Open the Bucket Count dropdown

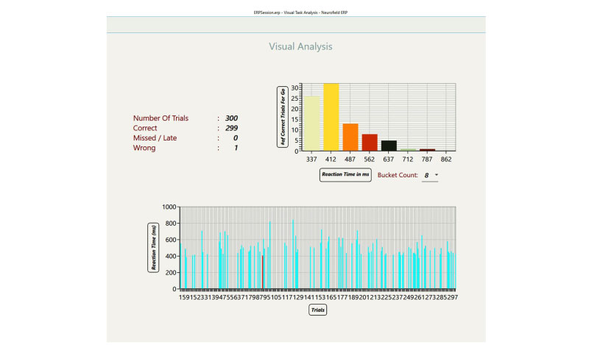click(x=429, y=175)
